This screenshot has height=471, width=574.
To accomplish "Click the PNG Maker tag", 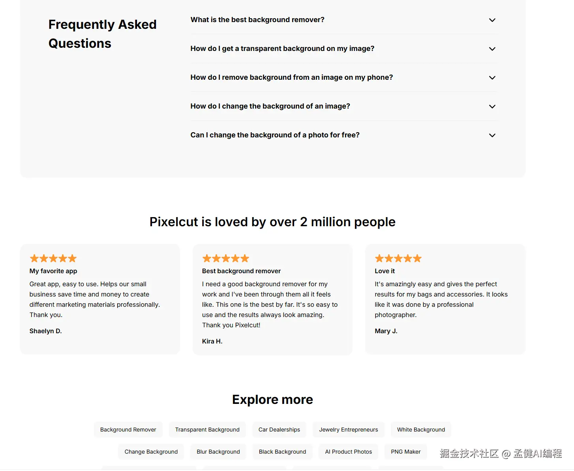I will [x=406, y=452].
